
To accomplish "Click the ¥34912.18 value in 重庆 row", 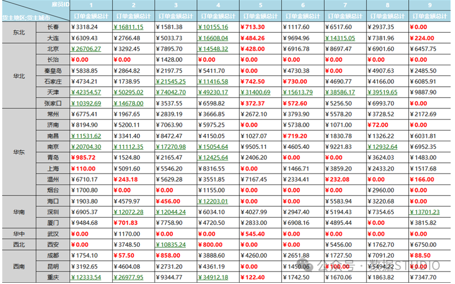I will point(213,277).
